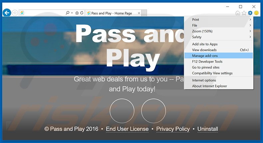Minimize the Internet Explorer window
Image resolution: width=263 pixels, height=143 pixels.
pos(228,7)
